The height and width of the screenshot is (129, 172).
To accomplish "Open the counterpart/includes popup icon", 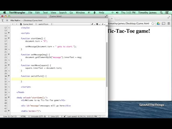I will point(98,24).
